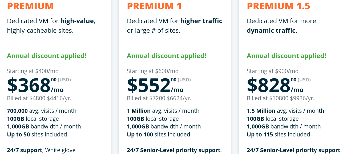Click 'Annual discount applied!' under PREMIUM 1
Screen dimensions: 351x154
[167, 56]
